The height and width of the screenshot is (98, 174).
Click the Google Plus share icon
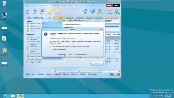click(119, 74)
